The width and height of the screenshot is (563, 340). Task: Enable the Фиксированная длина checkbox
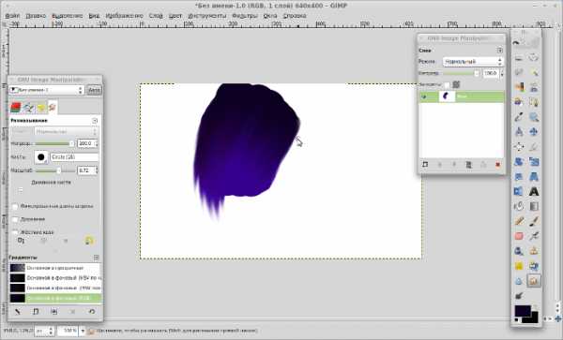15,206
